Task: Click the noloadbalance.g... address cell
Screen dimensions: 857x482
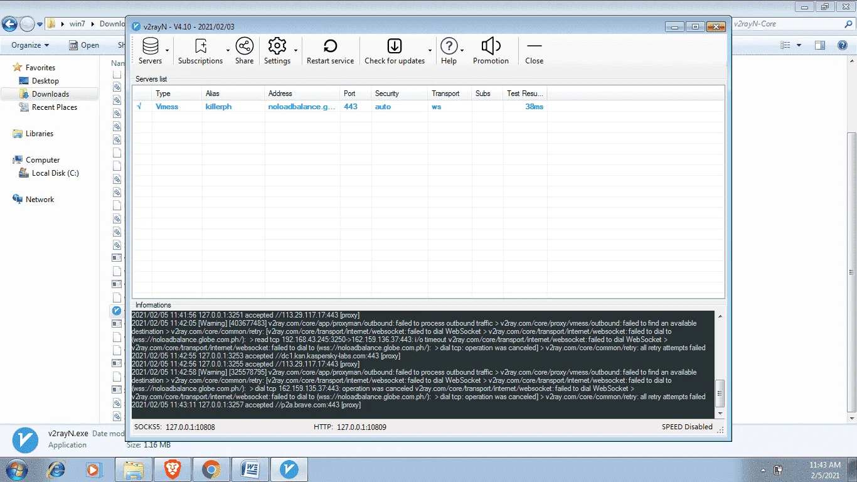Action: tap(302, 107)
